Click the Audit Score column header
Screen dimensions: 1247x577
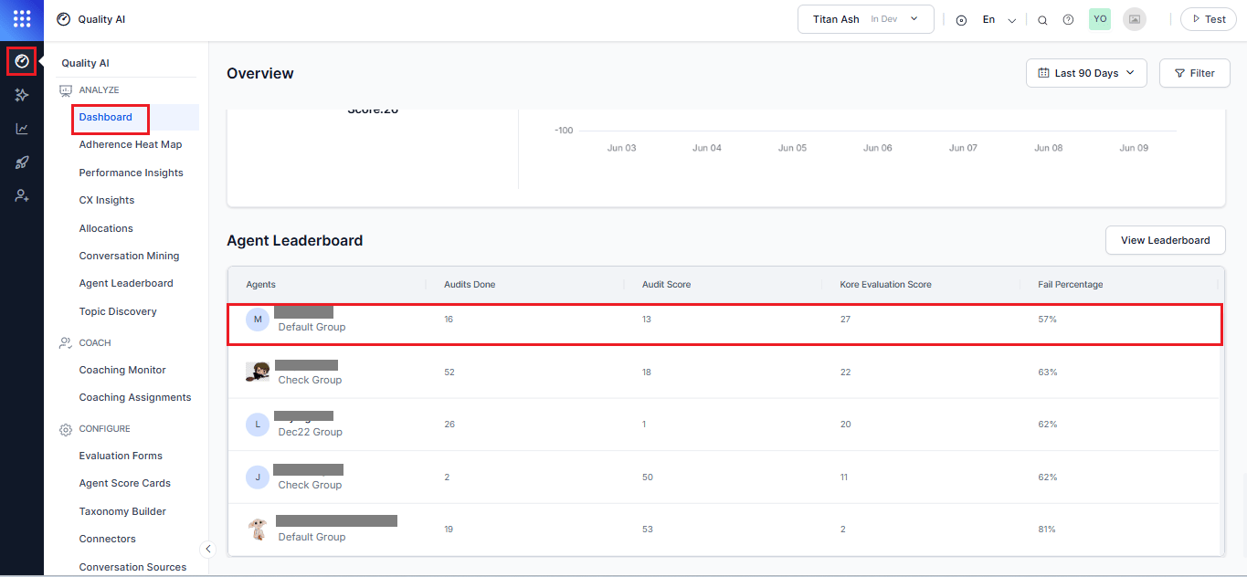(x=667, y=285)
